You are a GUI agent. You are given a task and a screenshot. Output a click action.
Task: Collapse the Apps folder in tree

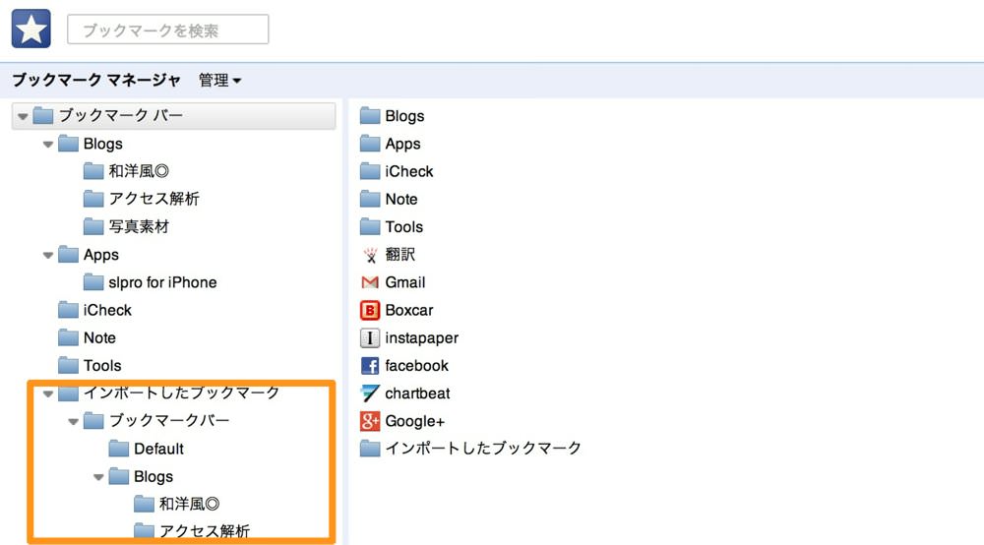coord(48,255)
